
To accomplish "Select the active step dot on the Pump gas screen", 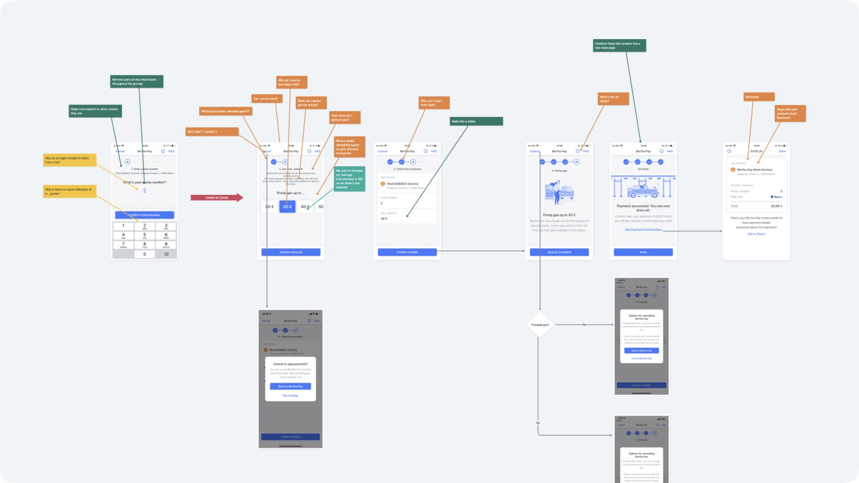I will pyautogui.click(x=577, y=162).
